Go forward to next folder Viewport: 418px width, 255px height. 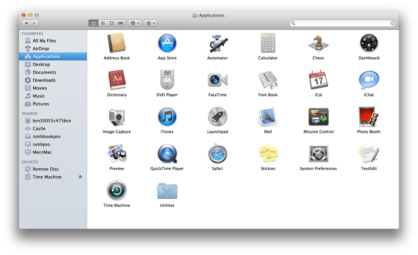[34, 23]
